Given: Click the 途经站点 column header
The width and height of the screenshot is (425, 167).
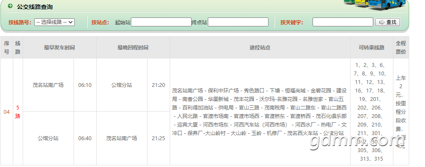Looking at the screenshot, I should pyautogui.click(x=260, y=48).
